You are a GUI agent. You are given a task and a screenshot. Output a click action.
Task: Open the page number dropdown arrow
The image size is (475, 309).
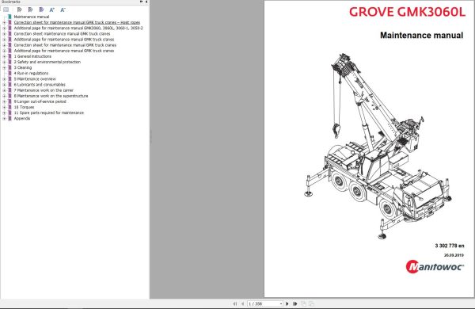coord(281,303)
